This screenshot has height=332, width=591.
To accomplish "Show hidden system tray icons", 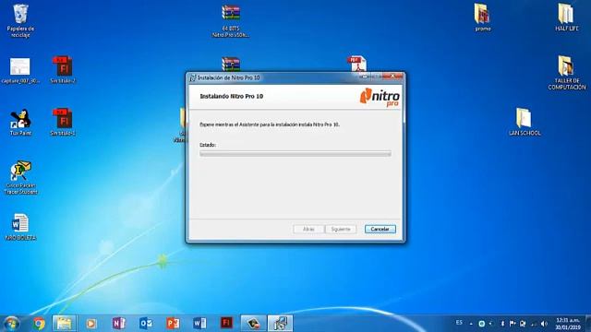I will (471, 324).
